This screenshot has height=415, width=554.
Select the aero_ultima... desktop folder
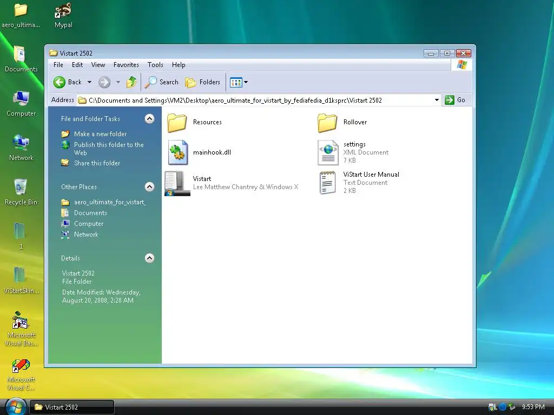(21, 16)
